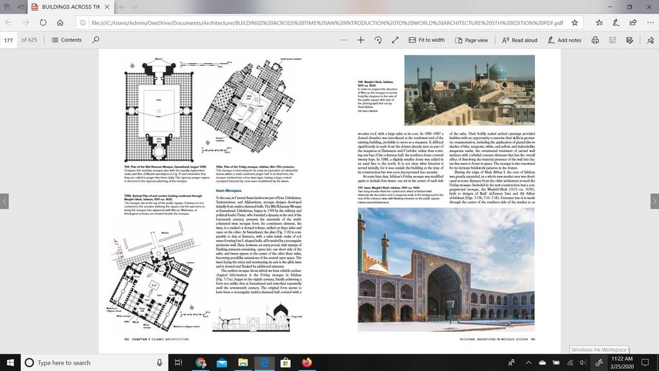Open the PDF search magnifier
This screenshot has width=659, height=371.
pos(96,39)
